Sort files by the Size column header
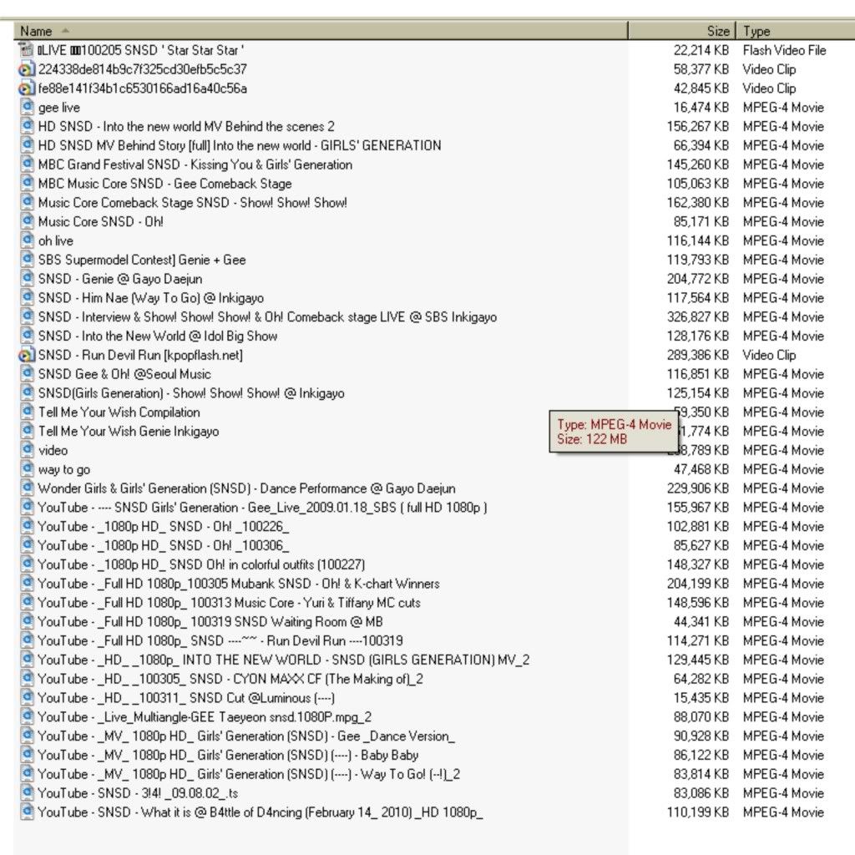This screenshot has height=855, width=855. 682,31
